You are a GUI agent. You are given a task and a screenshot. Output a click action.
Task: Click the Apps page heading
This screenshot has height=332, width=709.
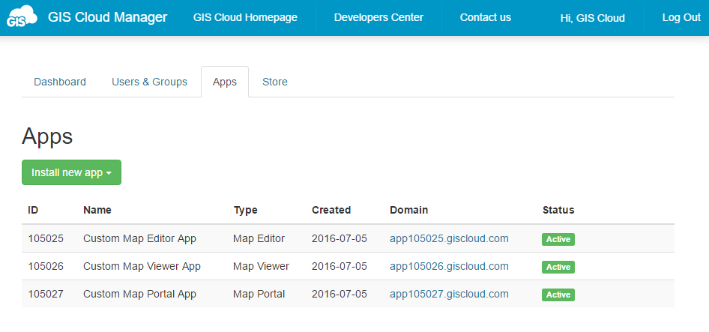pos(47,136)
